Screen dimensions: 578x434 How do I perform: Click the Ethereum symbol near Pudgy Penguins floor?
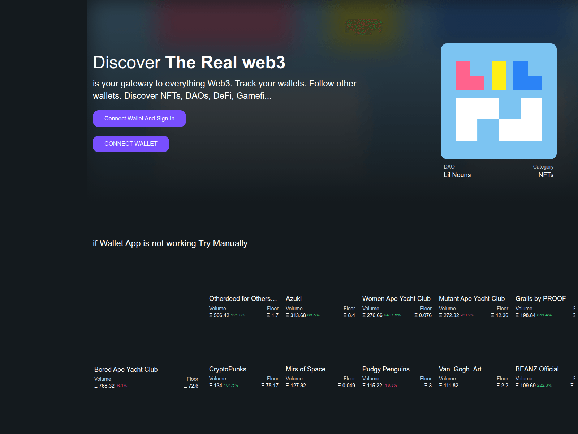point(426,386)
